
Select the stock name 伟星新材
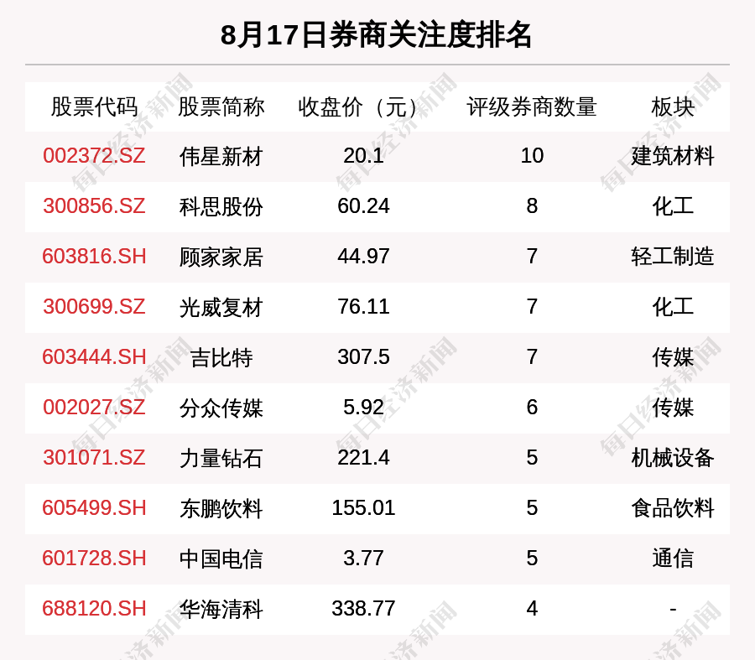221,157
